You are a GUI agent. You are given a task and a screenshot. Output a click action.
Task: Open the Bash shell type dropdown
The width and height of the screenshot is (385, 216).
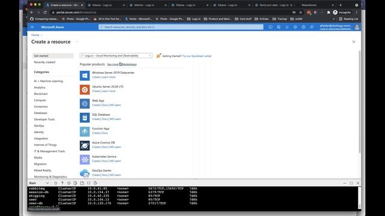39,183
